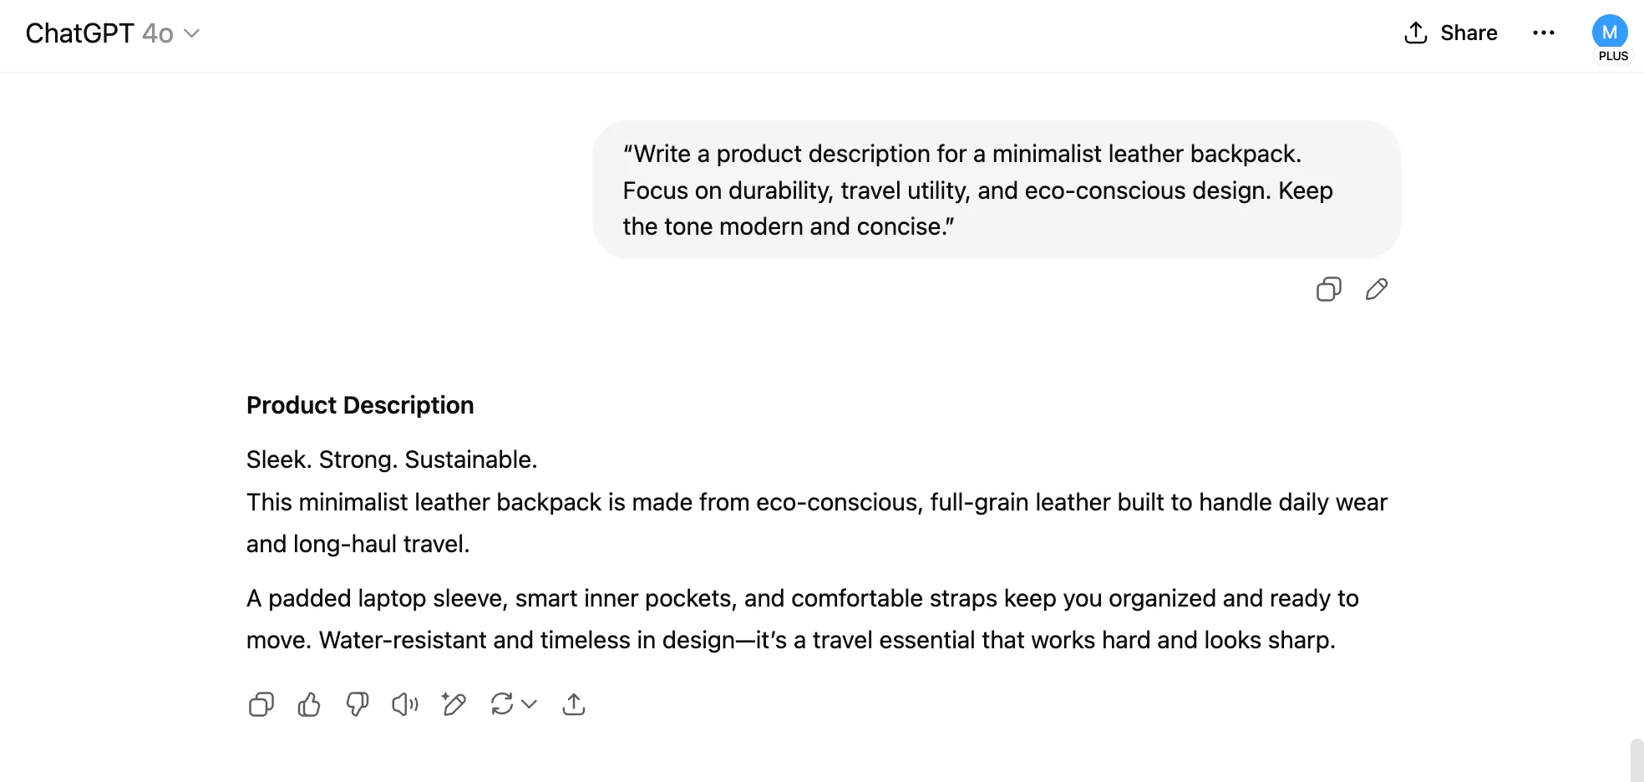Image resolution: width=1644 pixels, height=782 pixels.
Task: Open the profile menu from the M avatar
Action: [1610, 32]
